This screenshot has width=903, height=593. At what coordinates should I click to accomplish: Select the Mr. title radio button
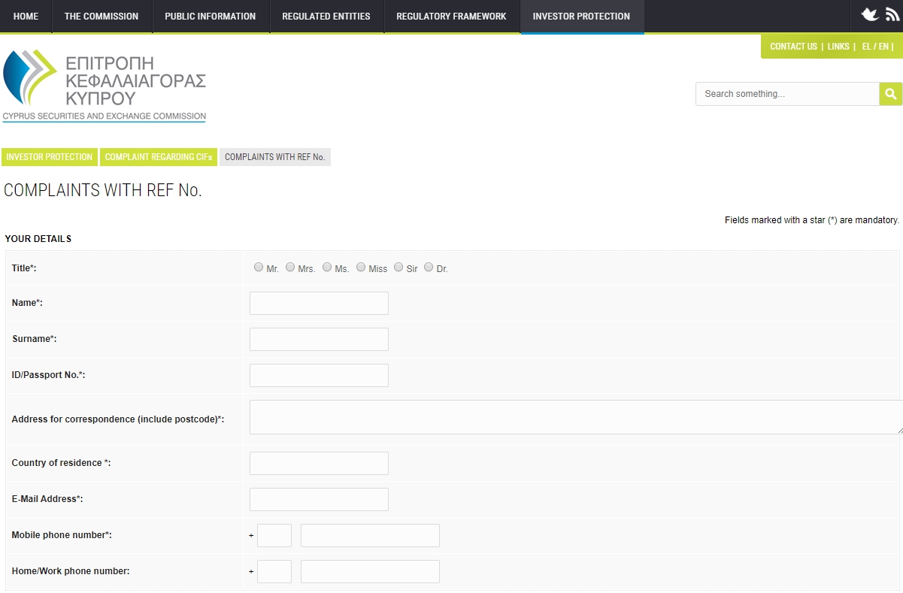(259, 267)
